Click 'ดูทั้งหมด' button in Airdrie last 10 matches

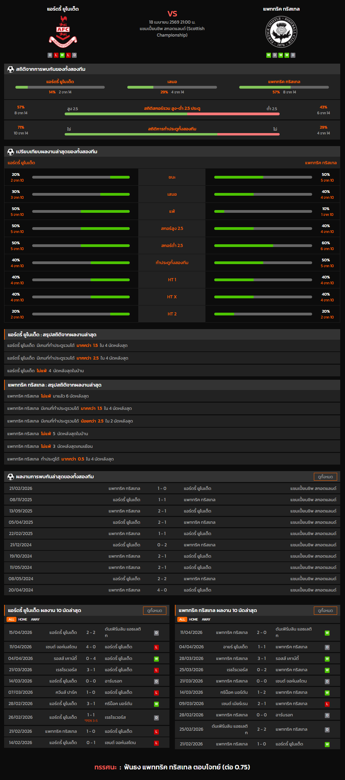[154, 611]
